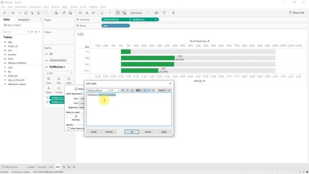This screenshot has height=174, width=309.
Task: Toggle Underline in Edit Label dialog
Action: coord(132,90)
